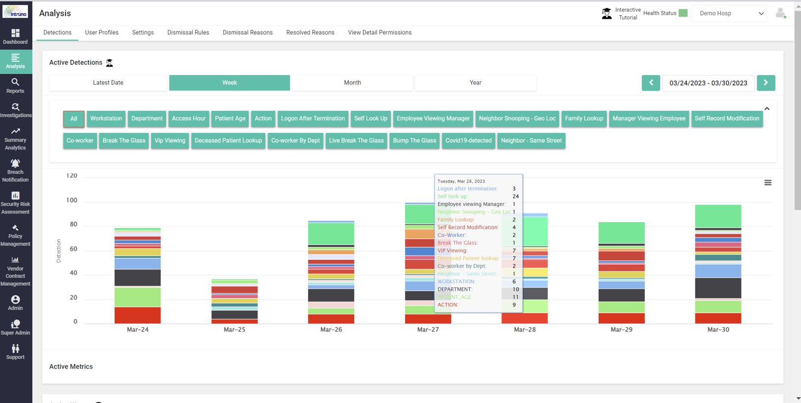This screenshot has width=801, height=403.
Task: Filter by Action detections
Action: click(263, 119)
